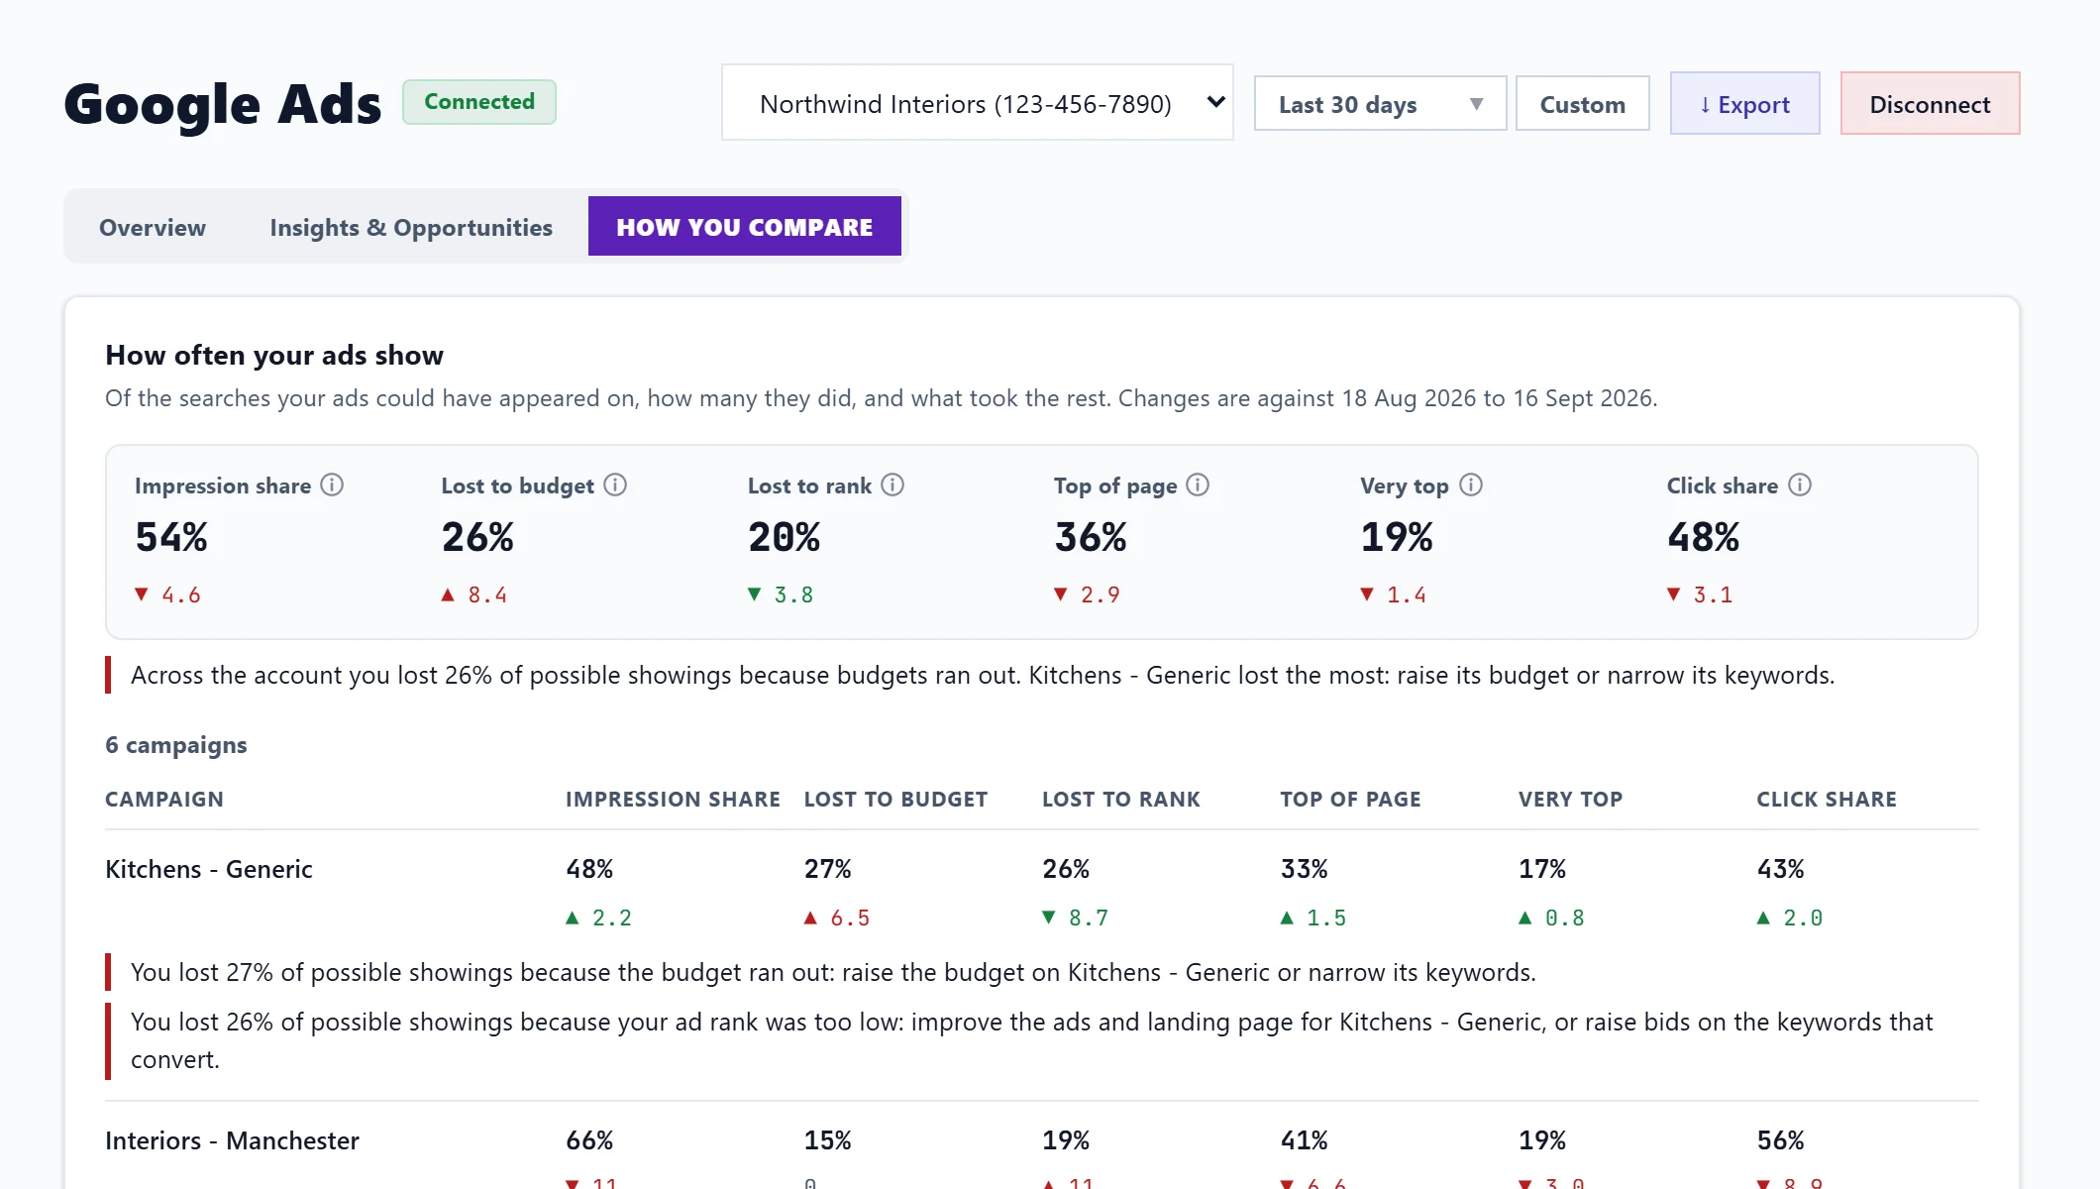Click Interiors - Manchester 66% impression share
The height and width of the screenshot is (1189, 2100).
589,1140
